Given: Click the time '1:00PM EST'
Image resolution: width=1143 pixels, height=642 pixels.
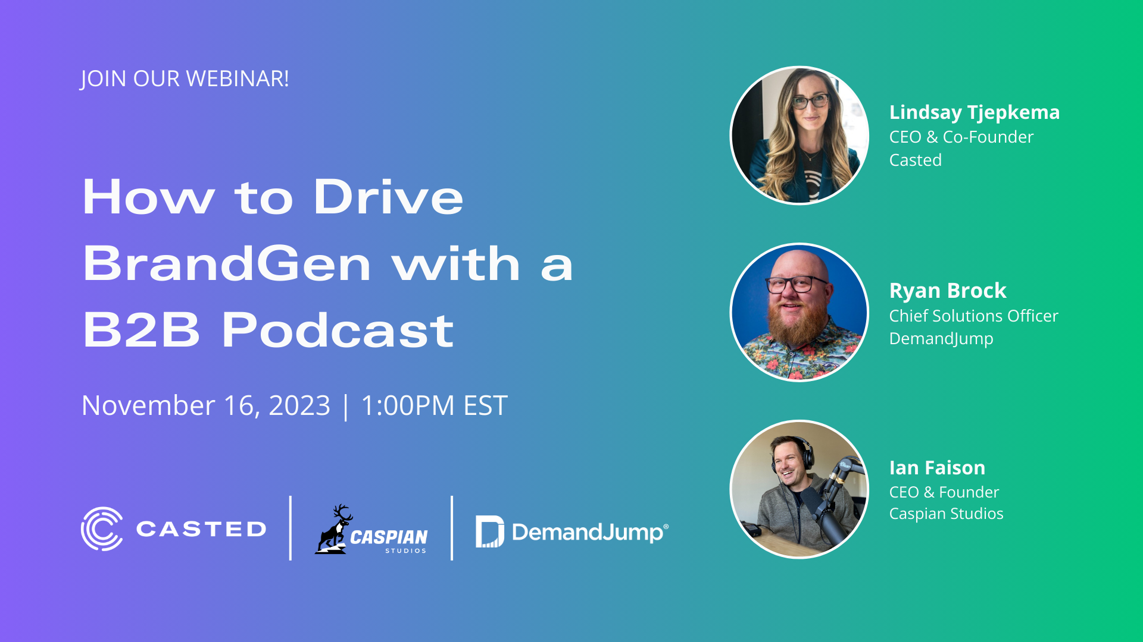Looking at the screenshot, I should 434,406.
